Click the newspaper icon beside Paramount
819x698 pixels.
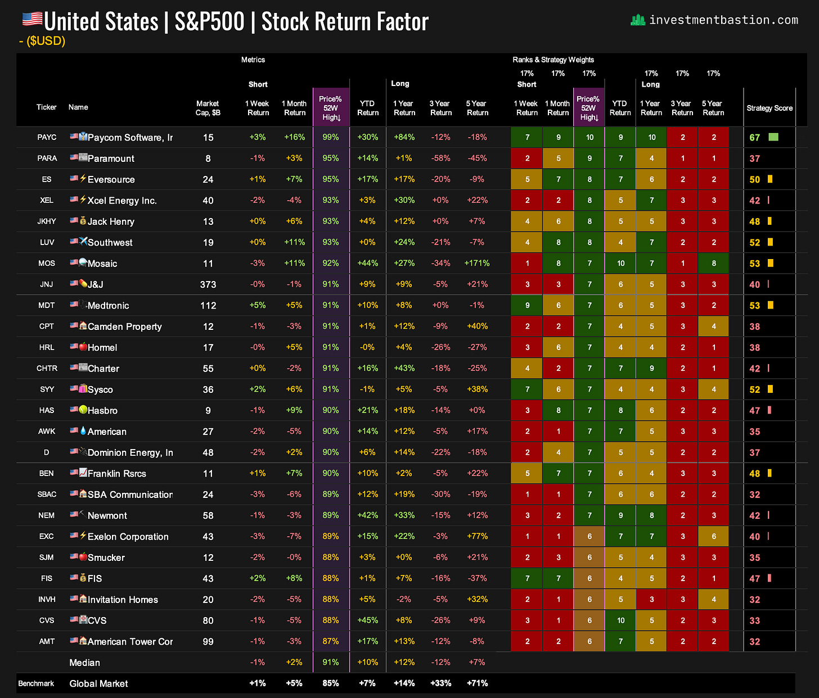click(83, 157)
